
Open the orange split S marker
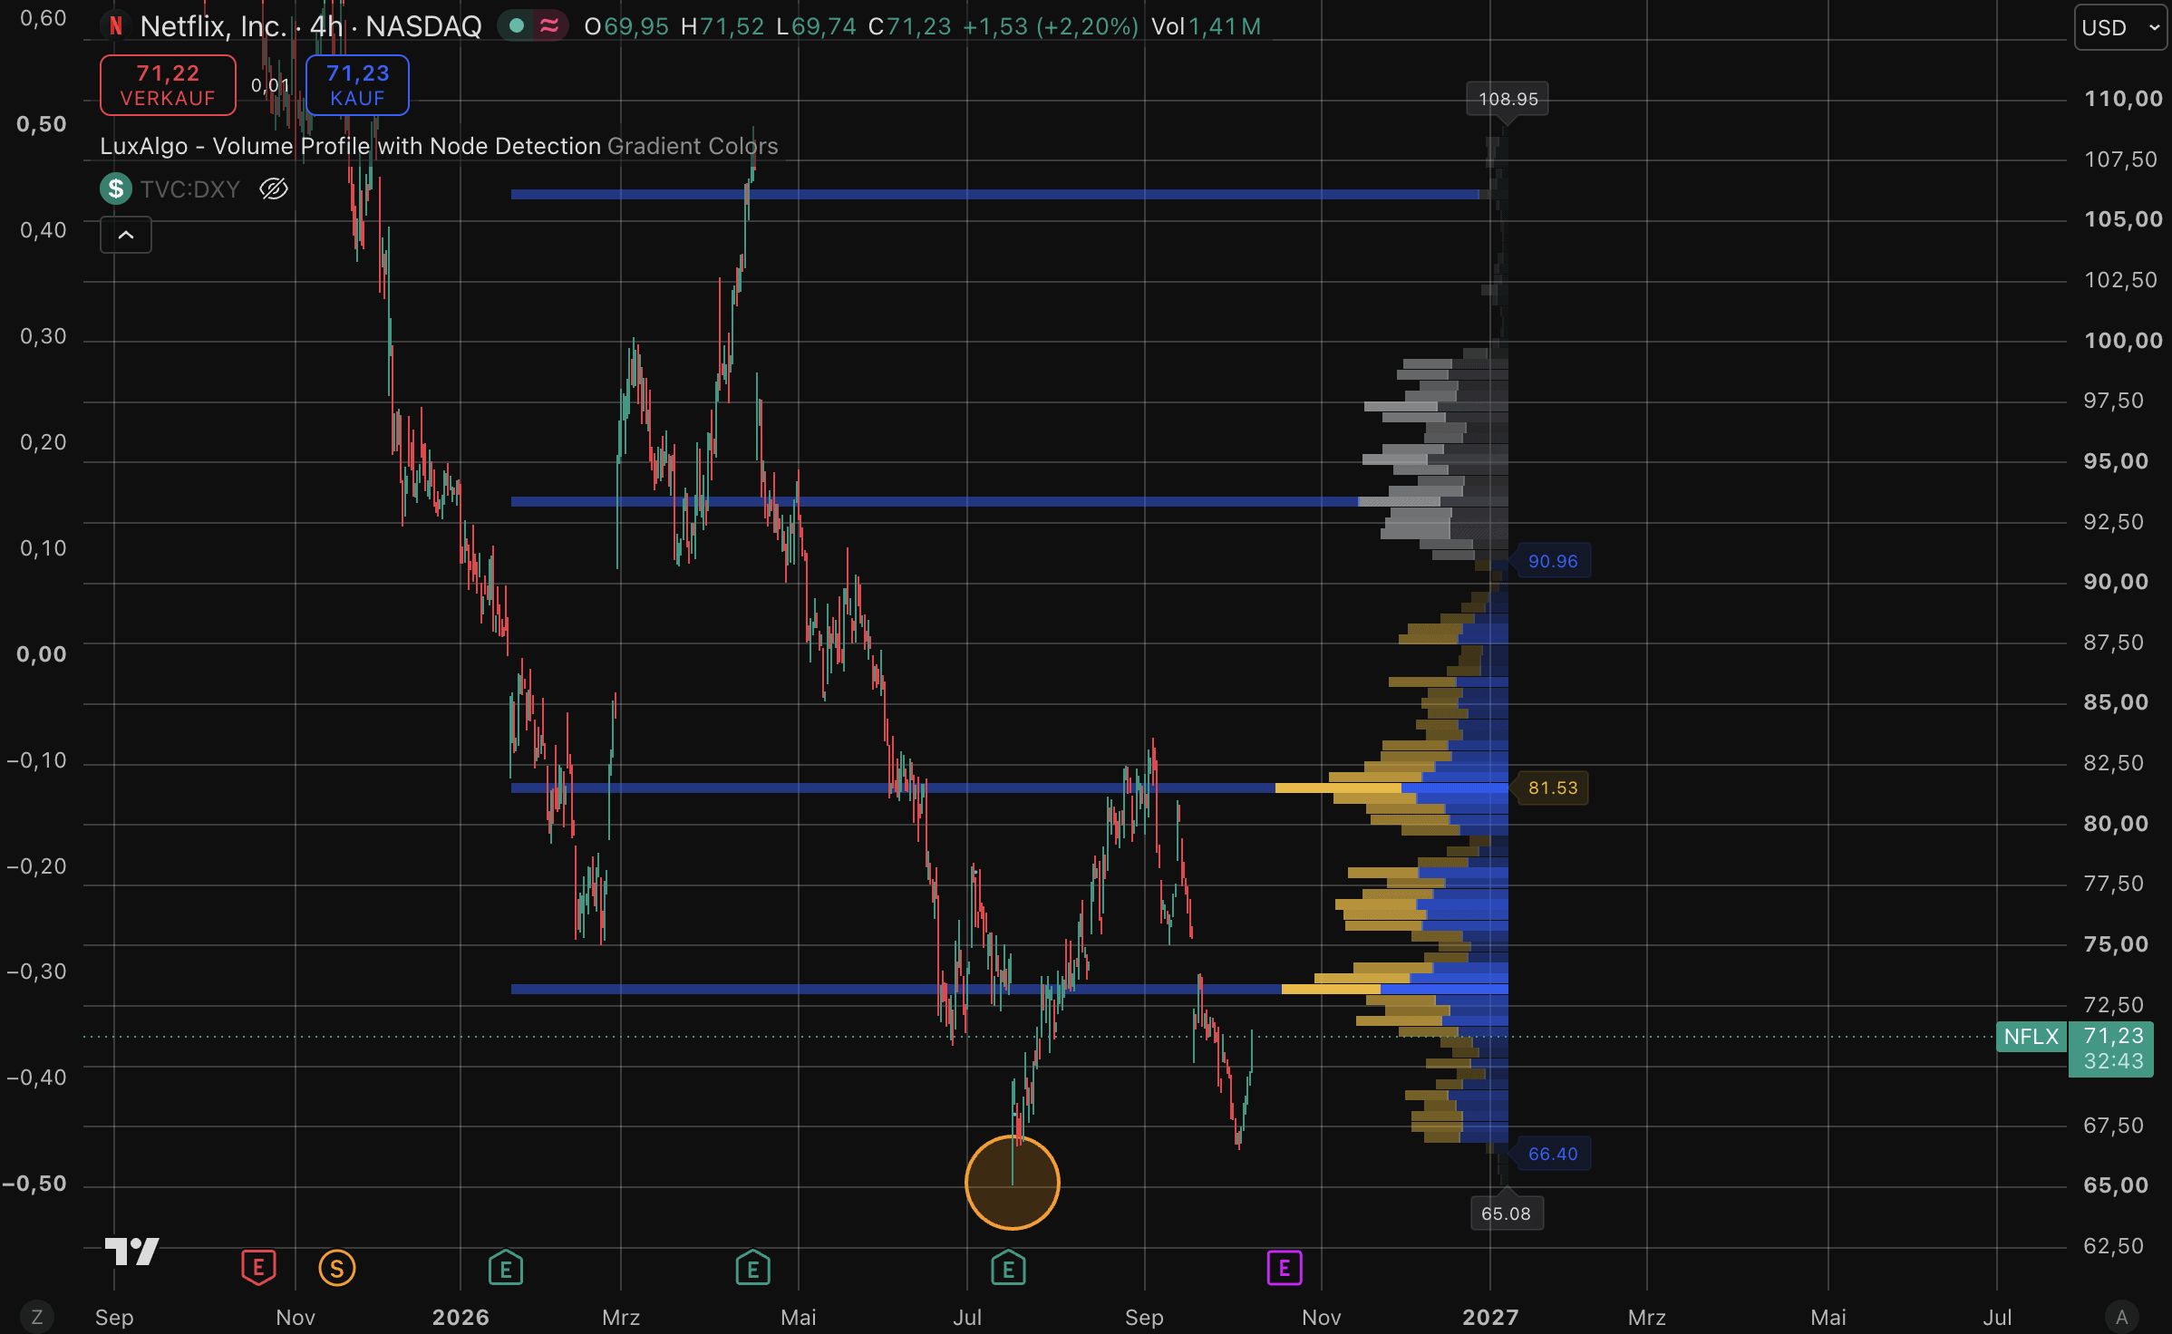click(x=337, y=1268)
